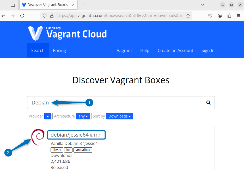Click the search magnifier icon
Screen dimensions: 244x170
[x=208, y=103]
